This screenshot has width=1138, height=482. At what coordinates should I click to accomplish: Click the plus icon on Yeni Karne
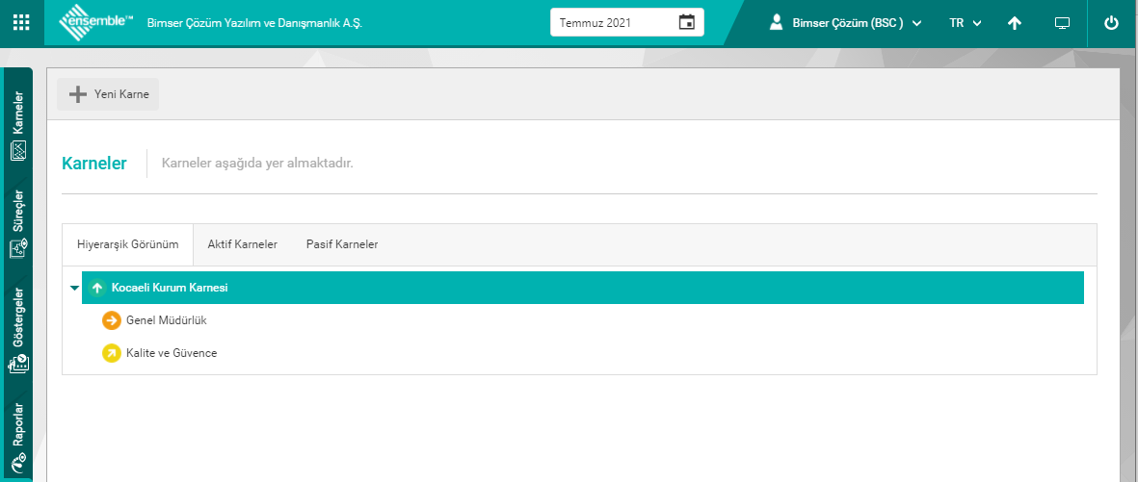[78, 95]
